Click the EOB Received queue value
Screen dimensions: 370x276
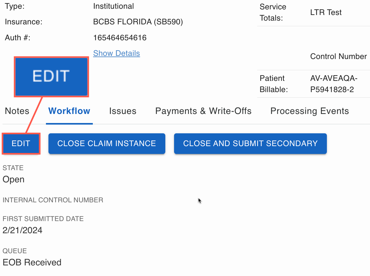(32, 263)
